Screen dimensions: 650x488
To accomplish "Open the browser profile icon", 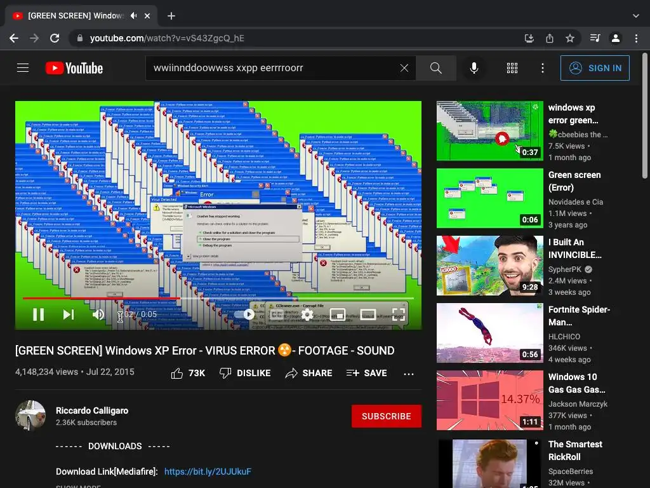I will click(616, 38).
